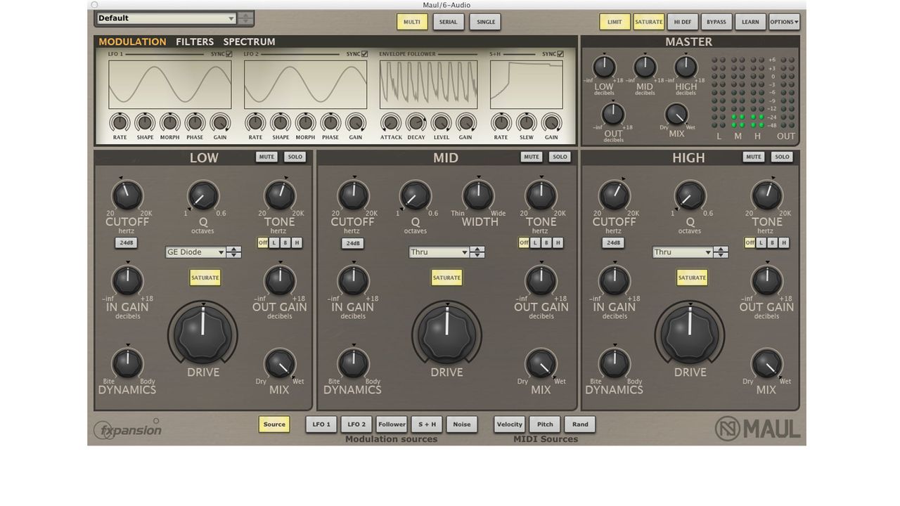Click the LOW band DRIVE knob
Image resolution: width=900 pixels, height=506 pixels.
202,335
